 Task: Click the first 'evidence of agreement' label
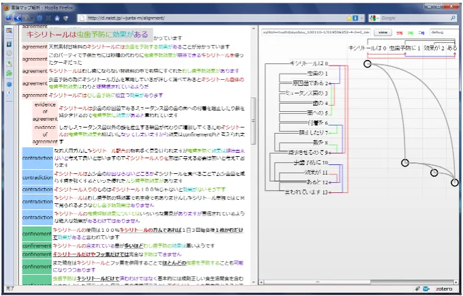coord(45,112)
